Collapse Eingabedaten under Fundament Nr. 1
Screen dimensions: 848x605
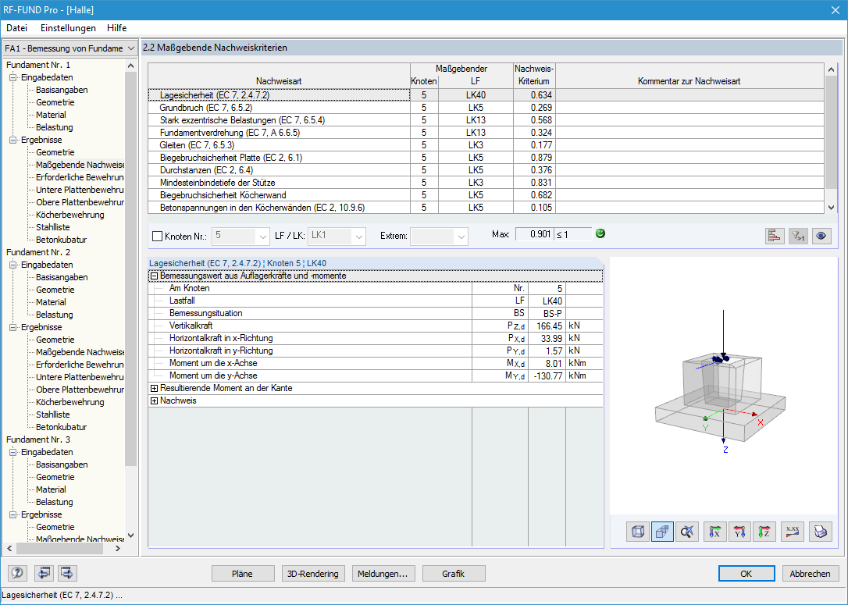click(x=13, y=77)
